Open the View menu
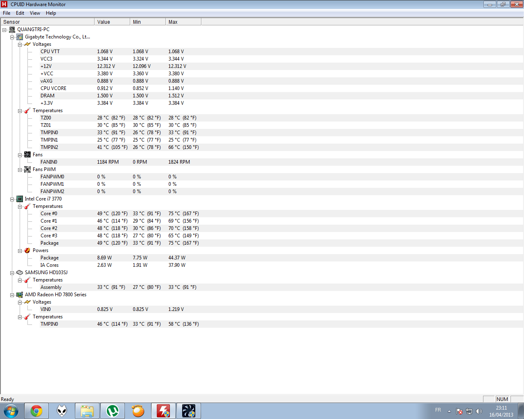 [x=35, y=13]
